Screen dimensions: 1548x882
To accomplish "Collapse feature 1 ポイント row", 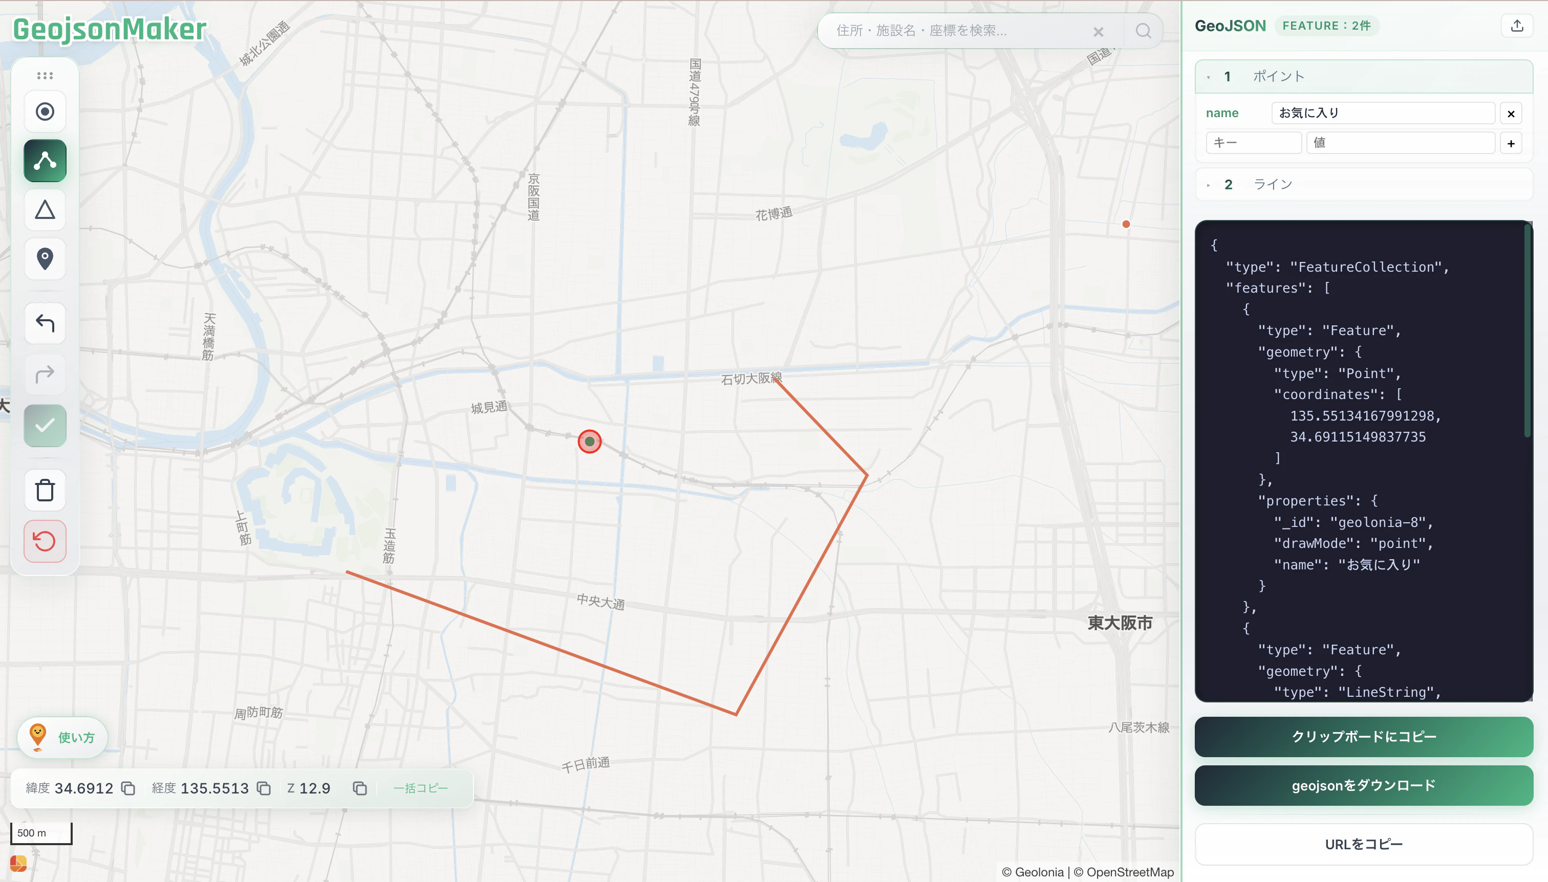I will coord(1364,76).
